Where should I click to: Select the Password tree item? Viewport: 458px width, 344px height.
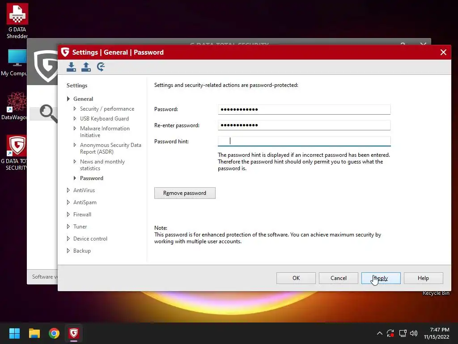(x=91, y=178)
